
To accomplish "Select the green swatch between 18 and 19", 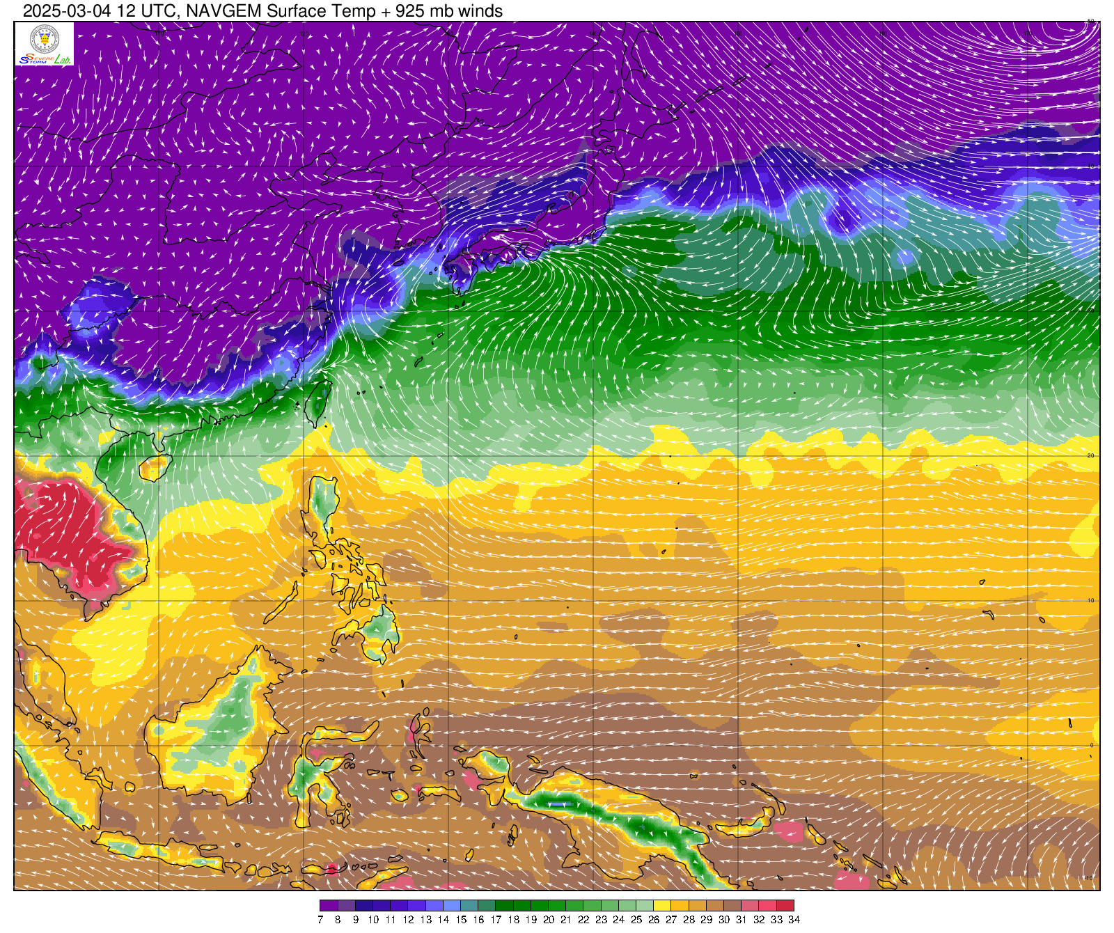I will pos(522,905).
